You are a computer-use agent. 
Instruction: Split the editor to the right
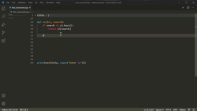click(x=188, y=8)
